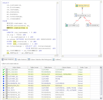Image resolution: width=103 pixels, height=100 pixels.
Task: Switch to the Outlines tab
Action: 57,59
